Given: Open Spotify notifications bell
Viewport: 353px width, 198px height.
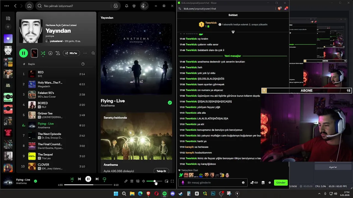Looking at the screenshot, I should [x=127, y=6].
